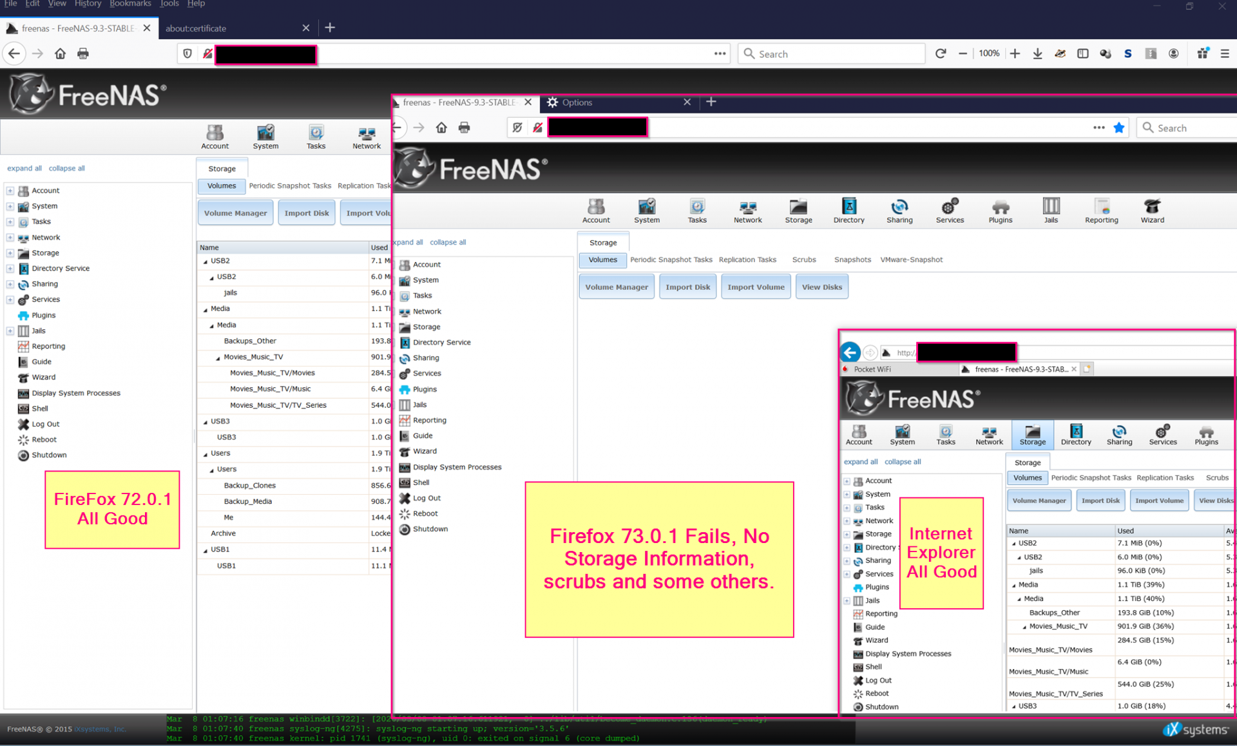Expand Storage node in Internet Explorer tree
This screenshot has height=746, width=1237.
tap(847, 535)
